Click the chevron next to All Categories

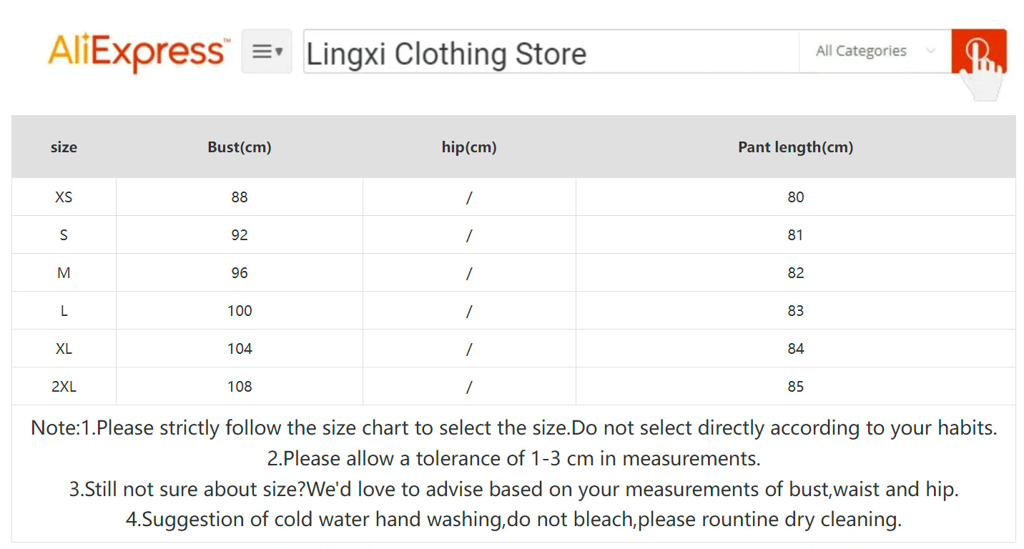[930, 51]
